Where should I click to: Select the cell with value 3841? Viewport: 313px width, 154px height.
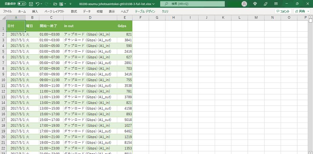click(x=125, y=40)
